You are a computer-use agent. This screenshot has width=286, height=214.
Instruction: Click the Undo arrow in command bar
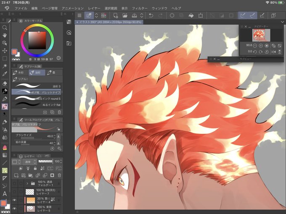click(151, 16)
